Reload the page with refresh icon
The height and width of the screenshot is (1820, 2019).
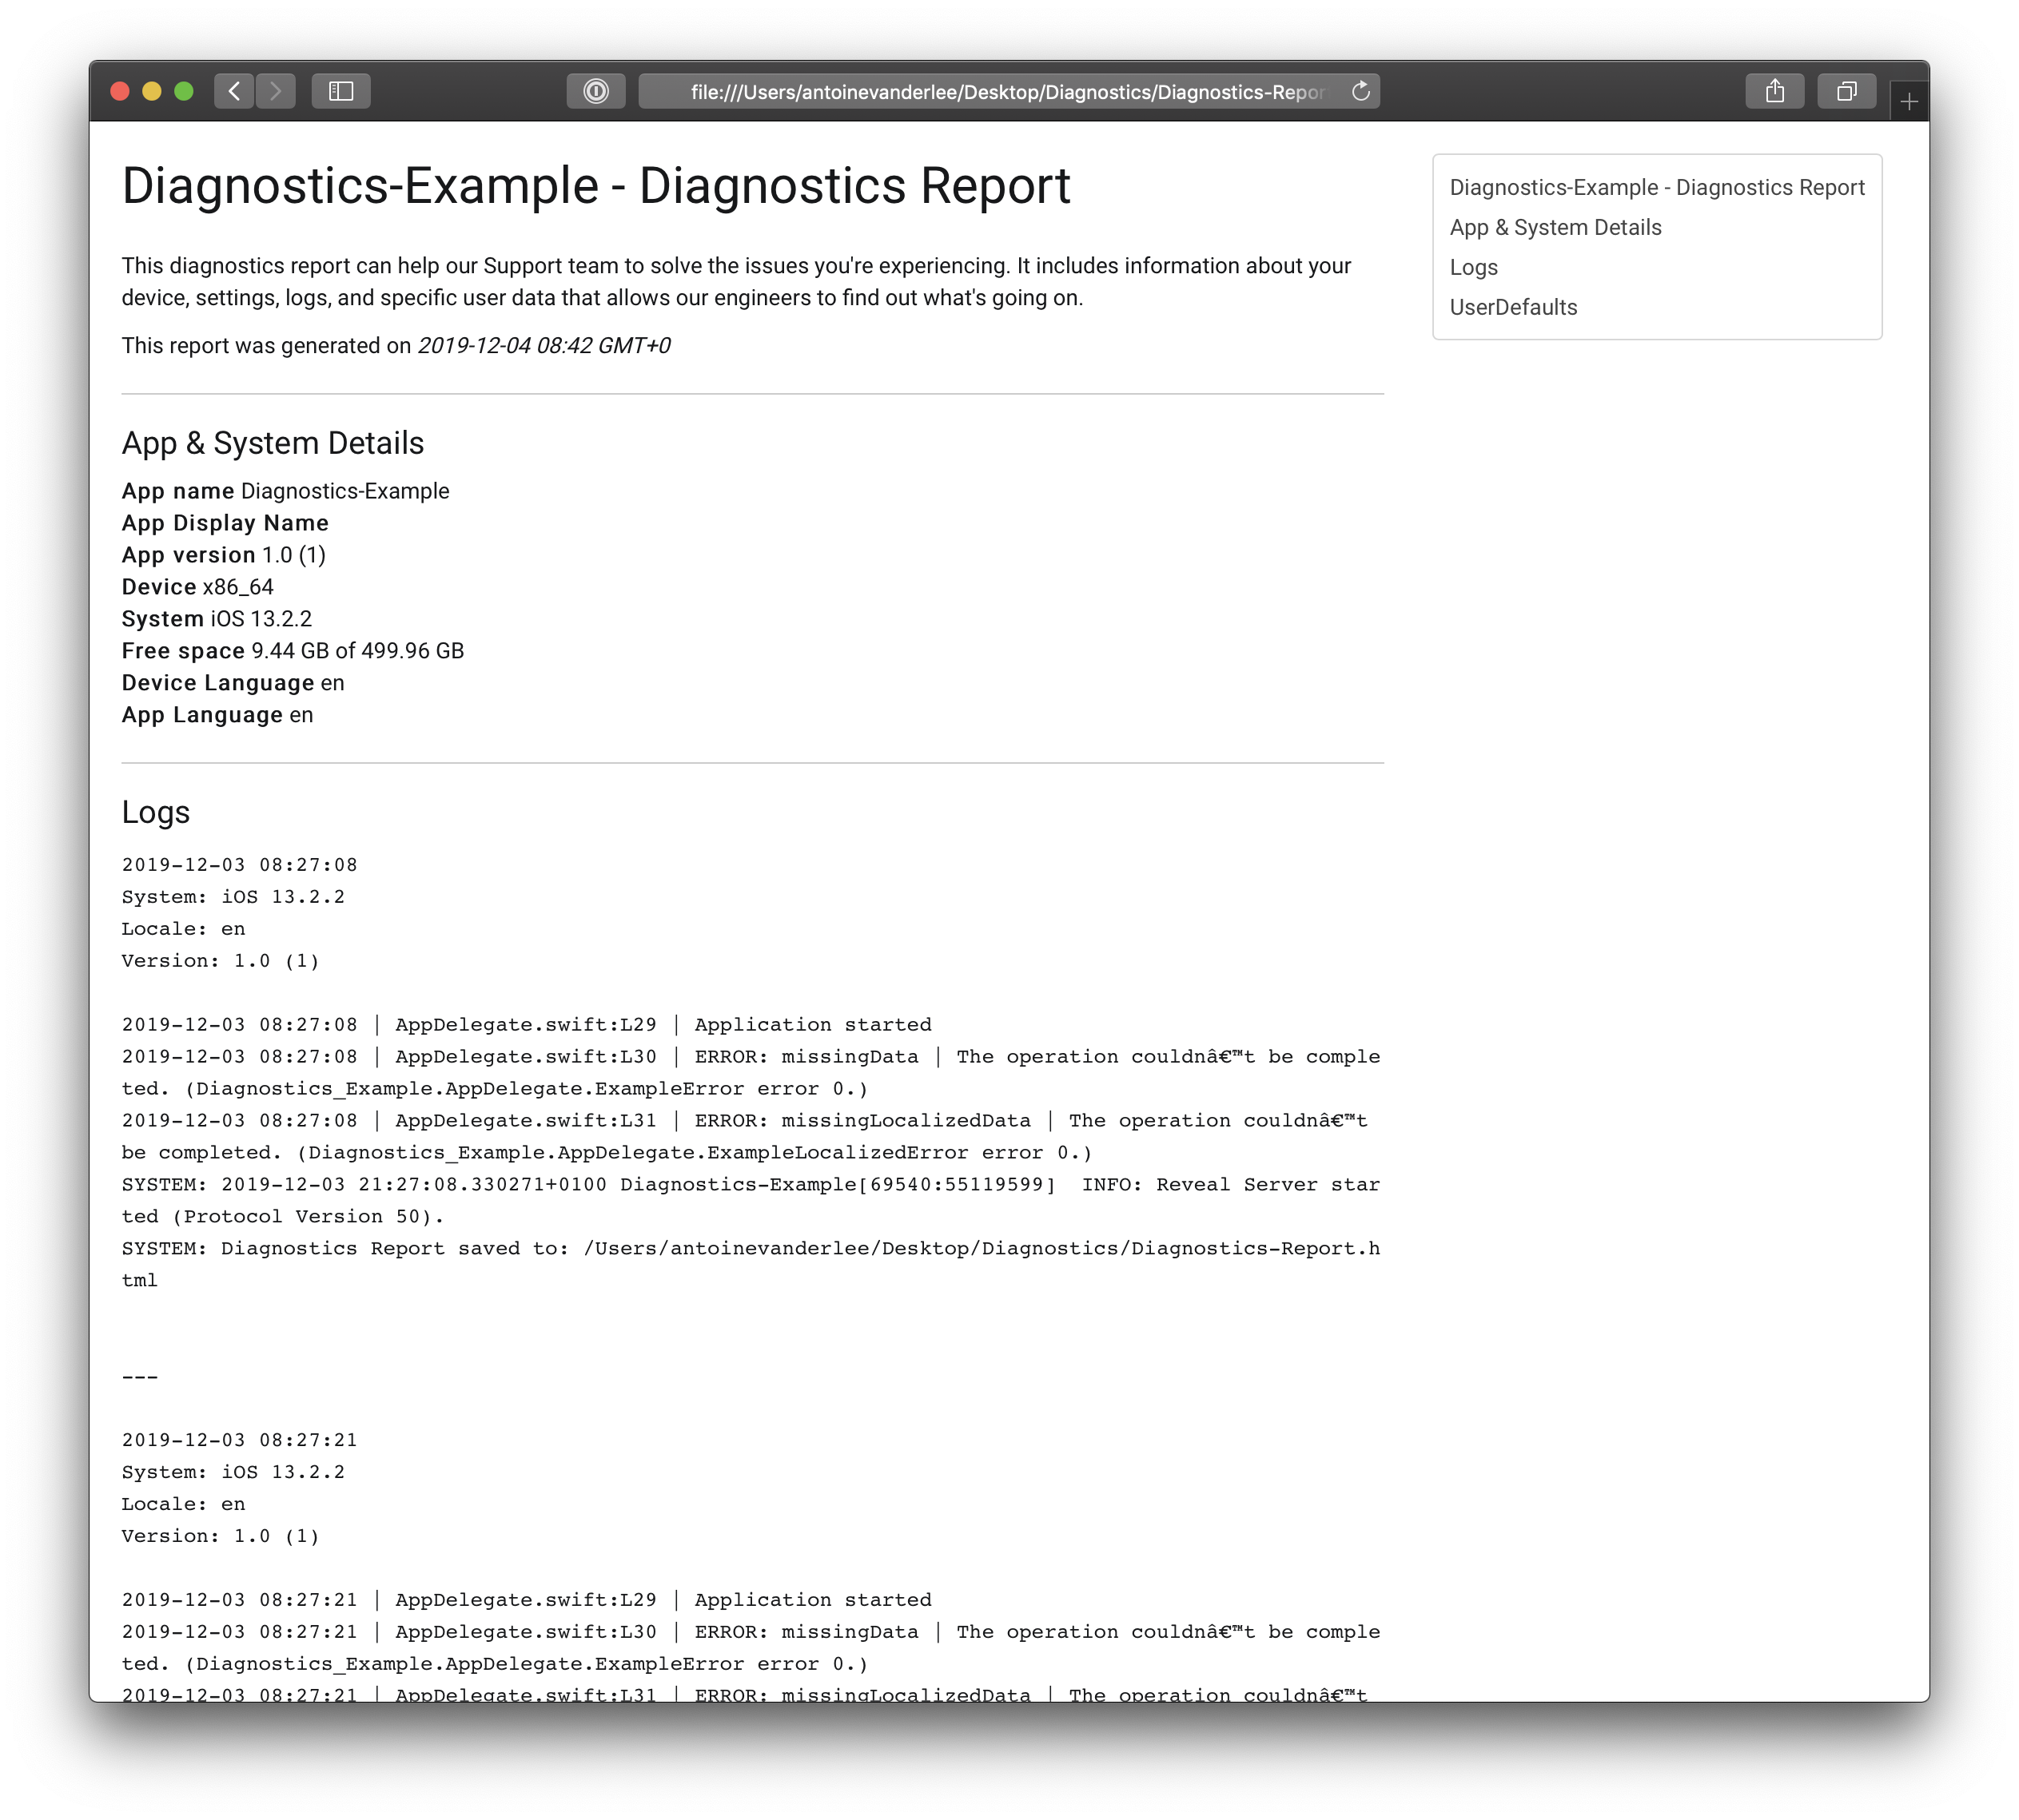(x=1360, y=92)
